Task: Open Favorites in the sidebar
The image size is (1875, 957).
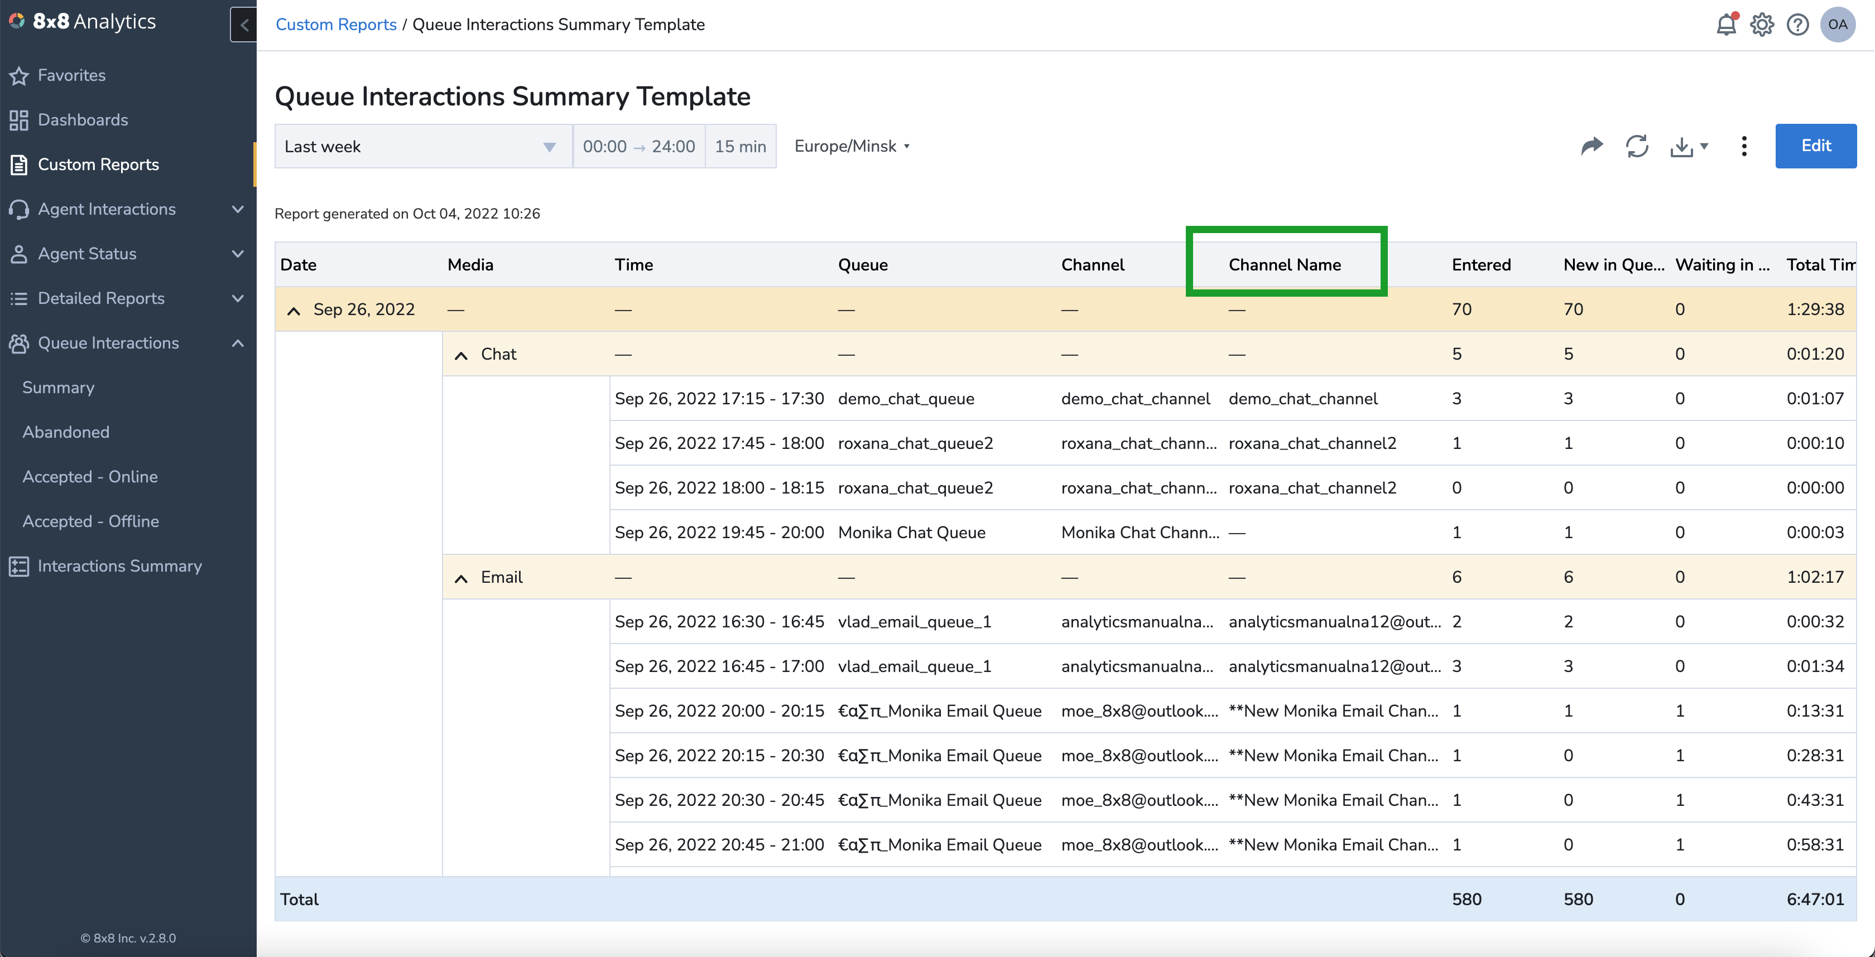Action: pyautogui.click(x=71, y=76)
